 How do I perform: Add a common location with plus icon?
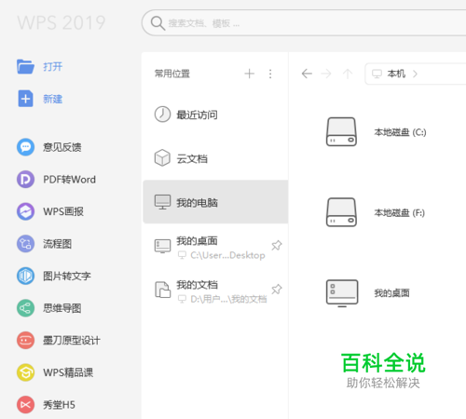click(250, 74)
